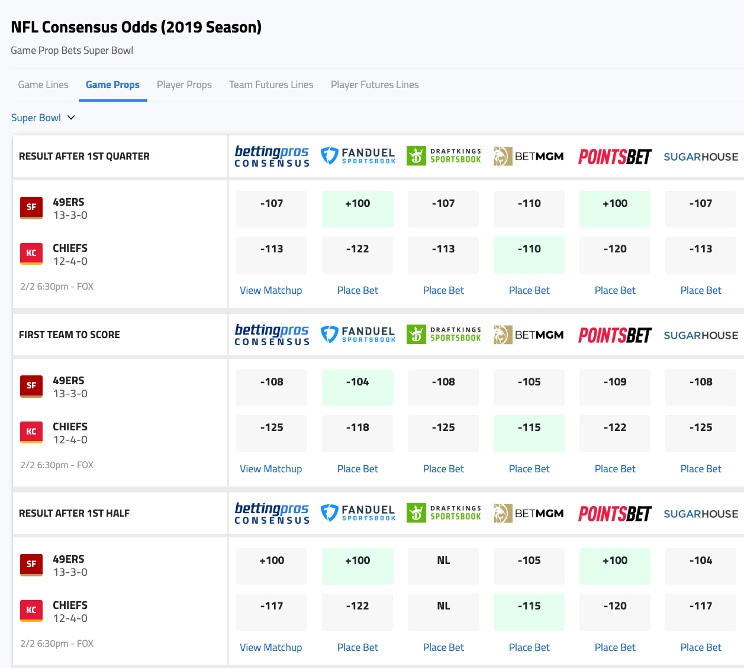Click FanDuel +100 odds for 49ers 1st Quarter
The image size is (744, 668).
pos(357,209)
